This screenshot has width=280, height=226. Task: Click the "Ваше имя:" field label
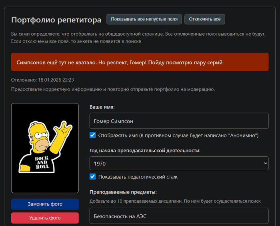102,107
